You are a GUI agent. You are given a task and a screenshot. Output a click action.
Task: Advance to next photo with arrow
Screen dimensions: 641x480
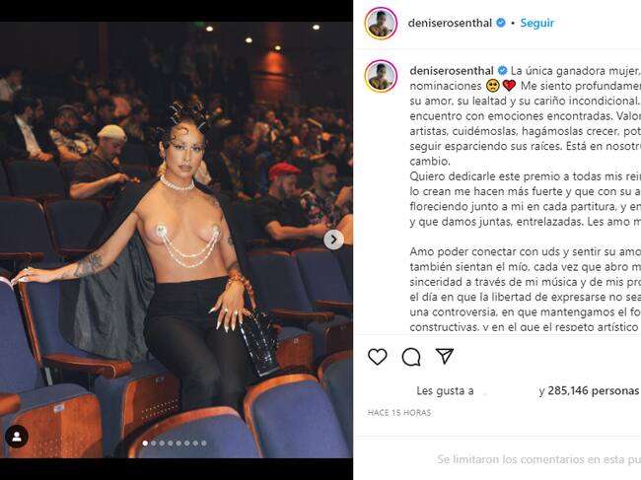333,240
